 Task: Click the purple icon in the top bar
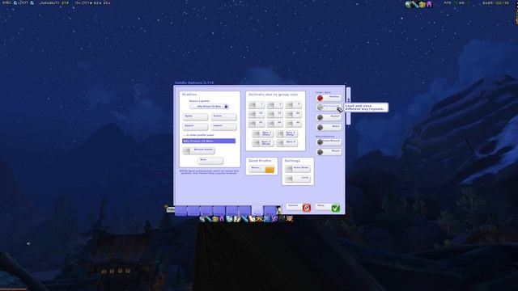coord(429,4)
